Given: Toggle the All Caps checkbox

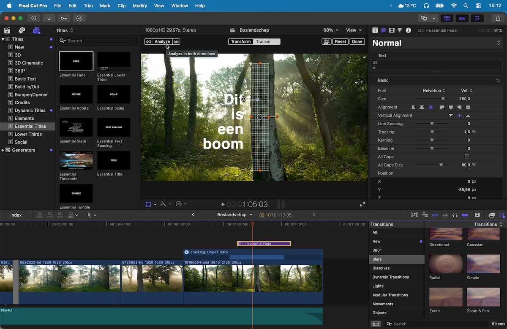Looking at the screenshot, I should coord(467,156).
